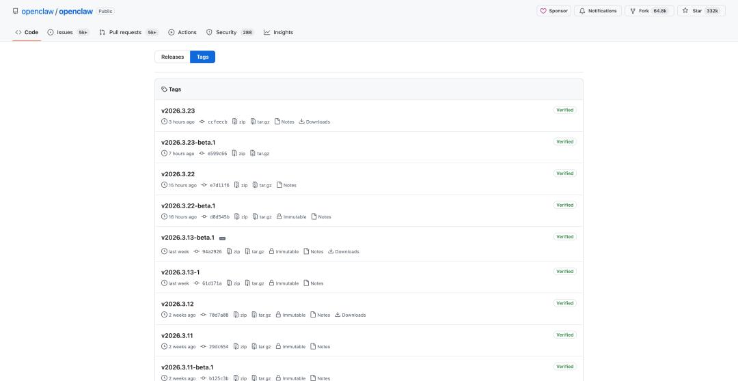The image size is (738, 381).
Task: Click Immutable on v2026.3.11 row
Action: [290, 347]
